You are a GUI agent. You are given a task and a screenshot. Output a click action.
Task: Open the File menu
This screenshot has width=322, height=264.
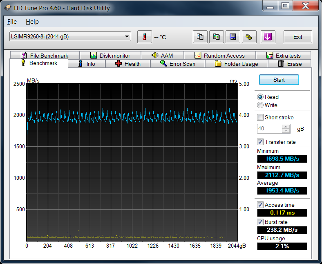(12, 22)
